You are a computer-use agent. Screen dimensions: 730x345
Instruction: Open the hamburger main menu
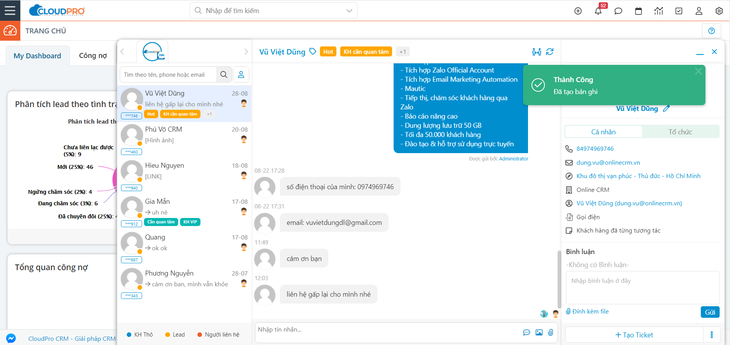pyautogui.click(x=10, y=10)
